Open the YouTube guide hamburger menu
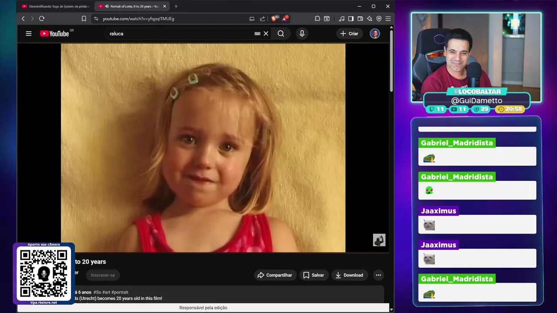Viewport: 557px width, 313px height. 29,33
